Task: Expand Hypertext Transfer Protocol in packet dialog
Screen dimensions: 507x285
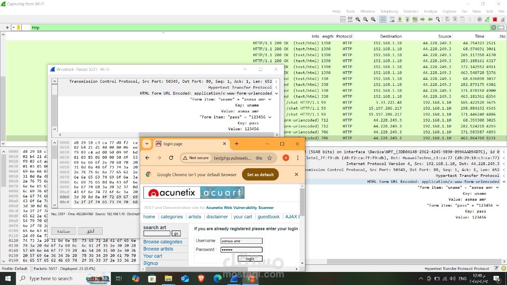Action: click(x=276, y=87)
